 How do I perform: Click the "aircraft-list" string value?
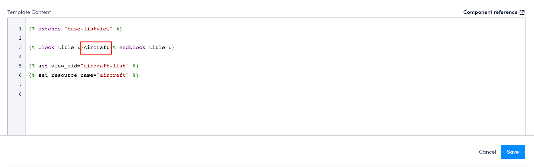click(105, 66)
